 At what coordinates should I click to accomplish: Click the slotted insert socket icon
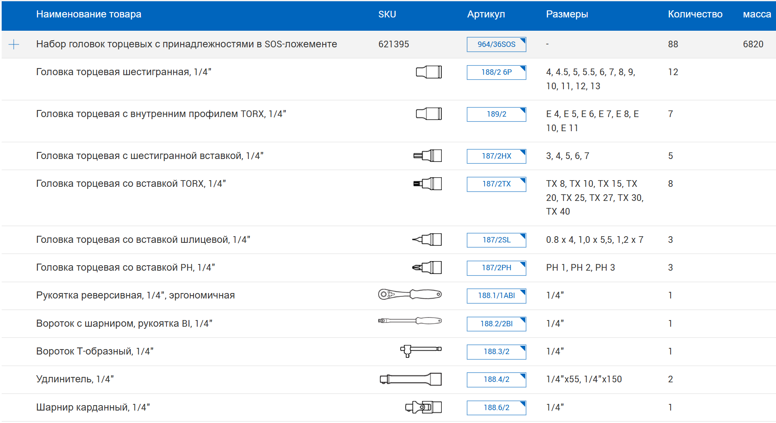[427, 240]
